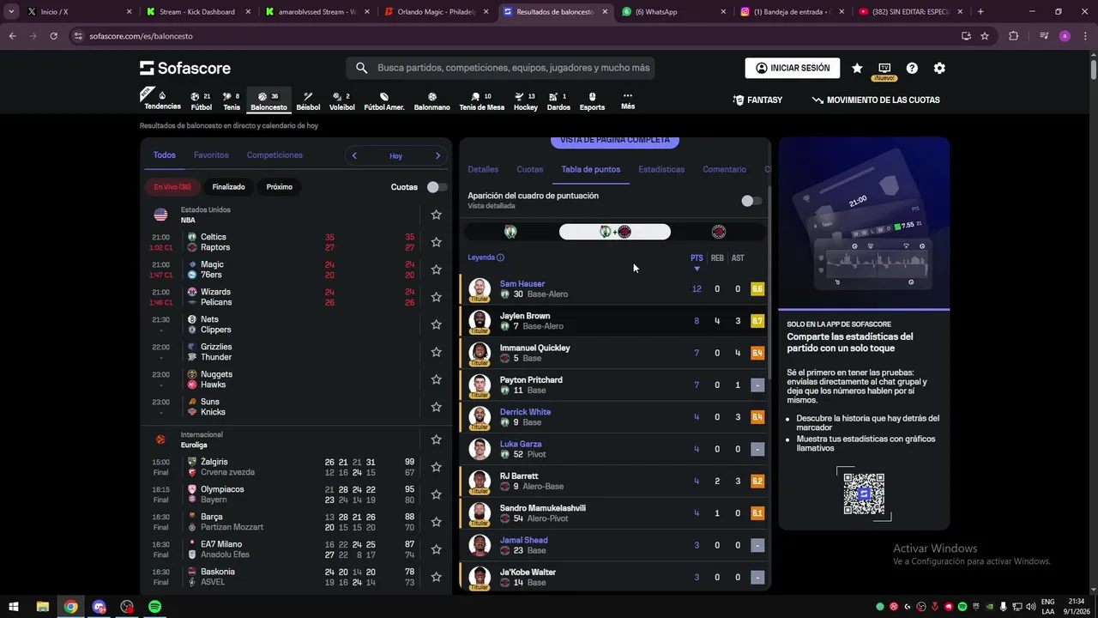This screenshot has height=618, width=1098.
Task: Show both teams' players combined
Action: pyautogui.click(x=615, y=232)
